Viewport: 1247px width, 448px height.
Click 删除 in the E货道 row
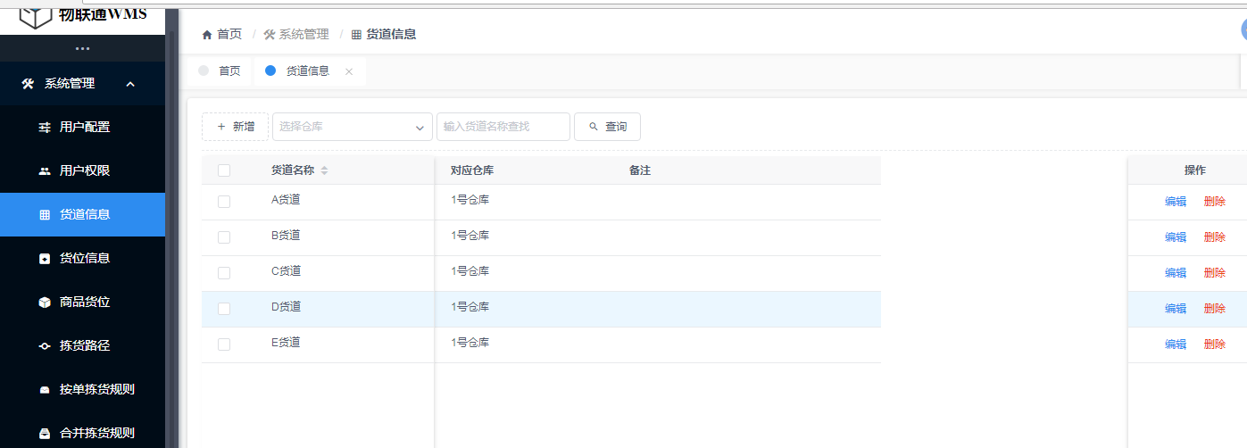click(x=1215, y=344)
